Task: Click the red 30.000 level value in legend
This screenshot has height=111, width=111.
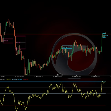Action: pyautogui.click(x=26, y=79)
